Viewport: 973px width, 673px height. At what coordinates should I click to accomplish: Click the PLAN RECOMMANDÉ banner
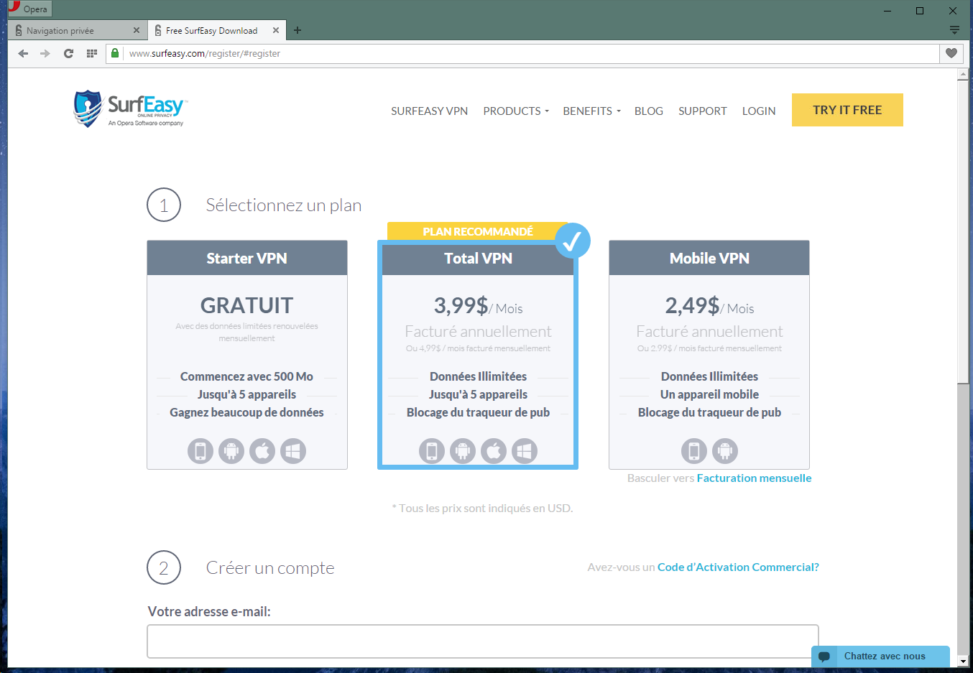478,231
